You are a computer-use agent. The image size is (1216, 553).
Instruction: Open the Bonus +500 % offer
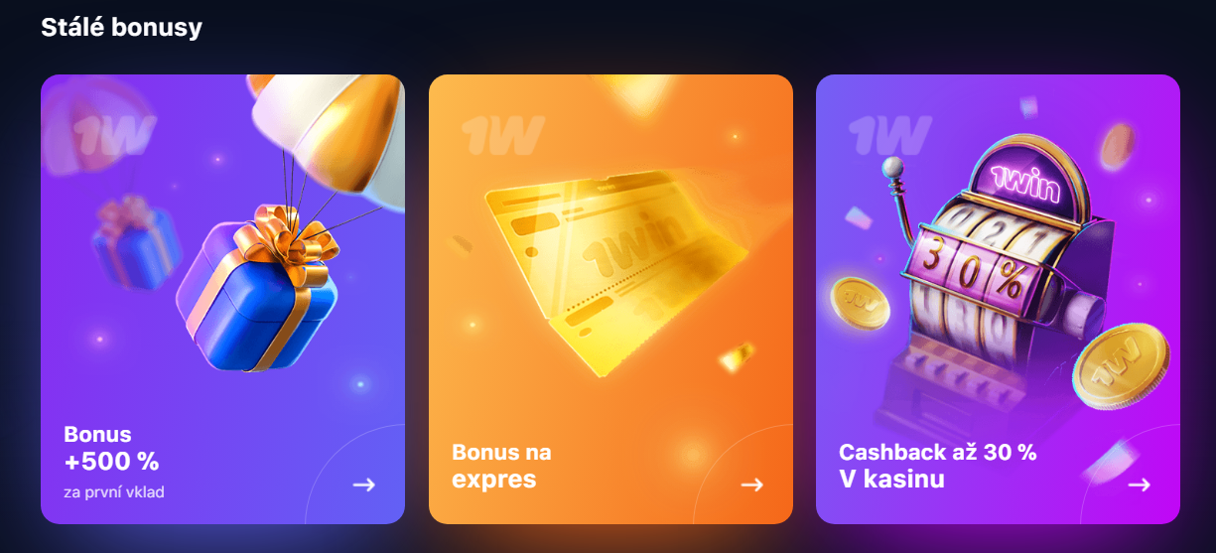(222, 299)
